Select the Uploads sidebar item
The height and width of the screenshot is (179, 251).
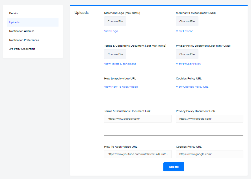(x=33, y=22)
